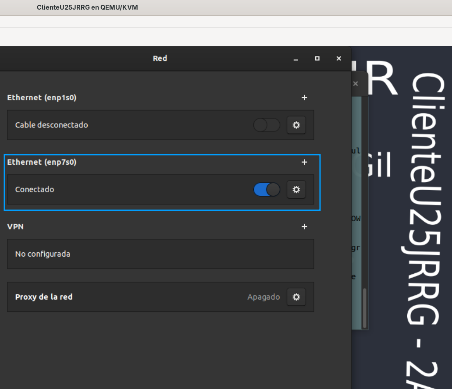Click the Proxy de la red label
The width and height of the screenshot is (452, 389).
[x=44, y=297]
